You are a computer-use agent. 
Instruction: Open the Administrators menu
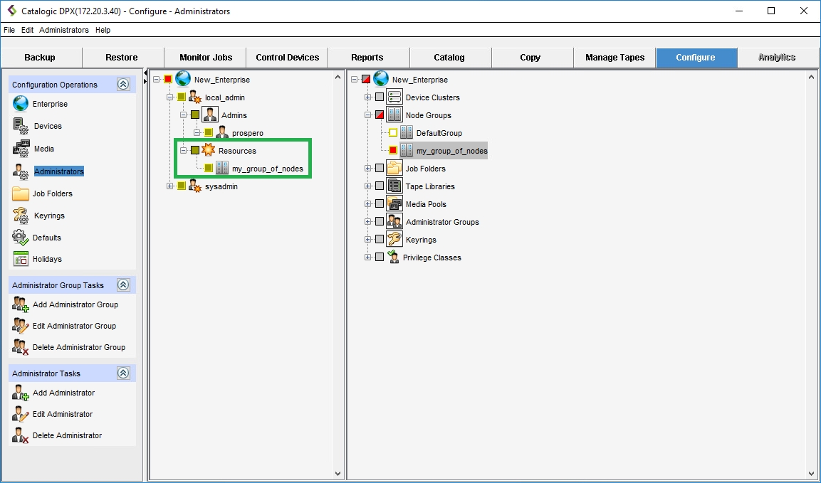click(64, 30)
